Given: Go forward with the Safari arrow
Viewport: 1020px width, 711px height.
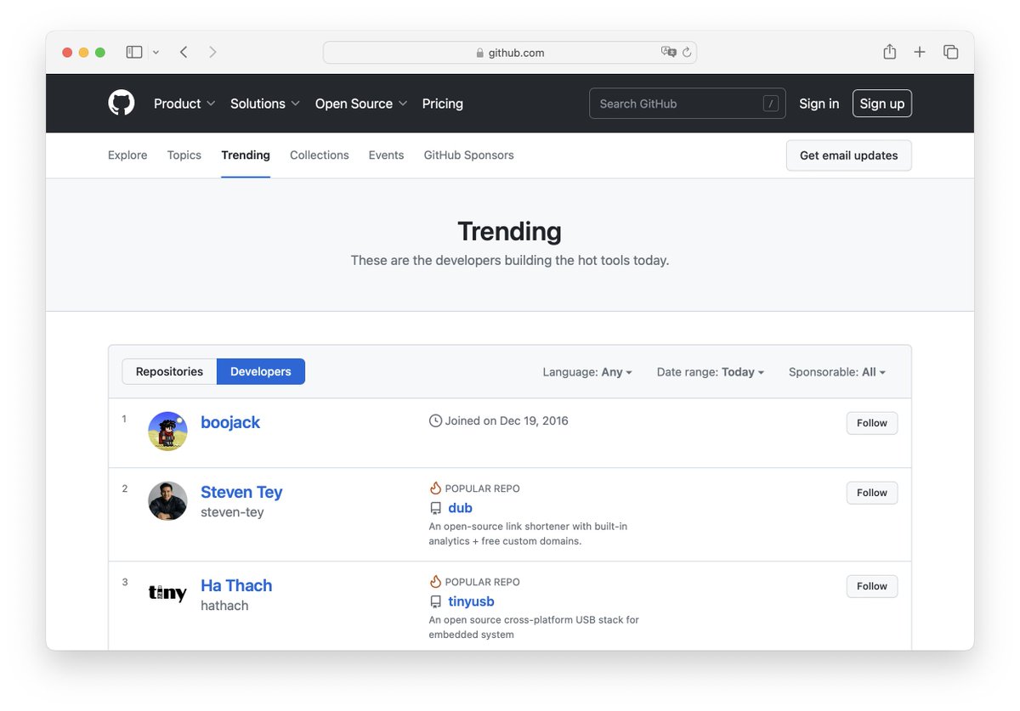Looking at the screenshot, I should click(212, 53).
